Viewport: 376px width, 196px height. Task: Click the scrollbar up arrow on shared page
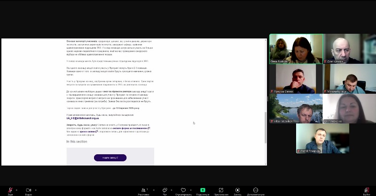(x=266, y=40)
